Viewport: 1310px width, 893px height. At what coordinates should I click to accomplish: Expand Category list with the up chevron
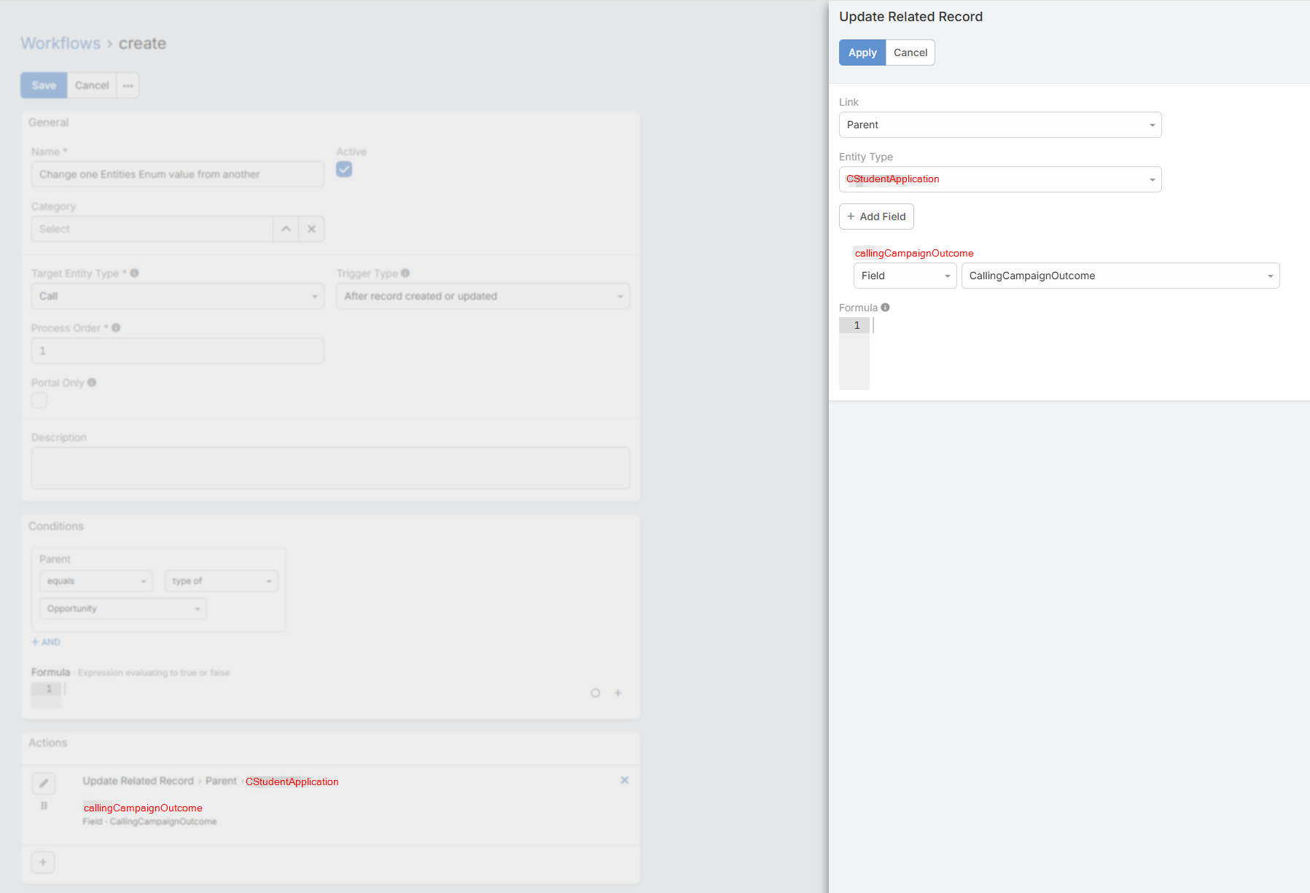[x=286, y=229]
